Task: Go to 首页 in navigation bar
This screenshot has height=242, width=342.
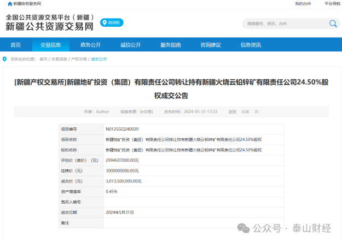Action: coord(16,45)
